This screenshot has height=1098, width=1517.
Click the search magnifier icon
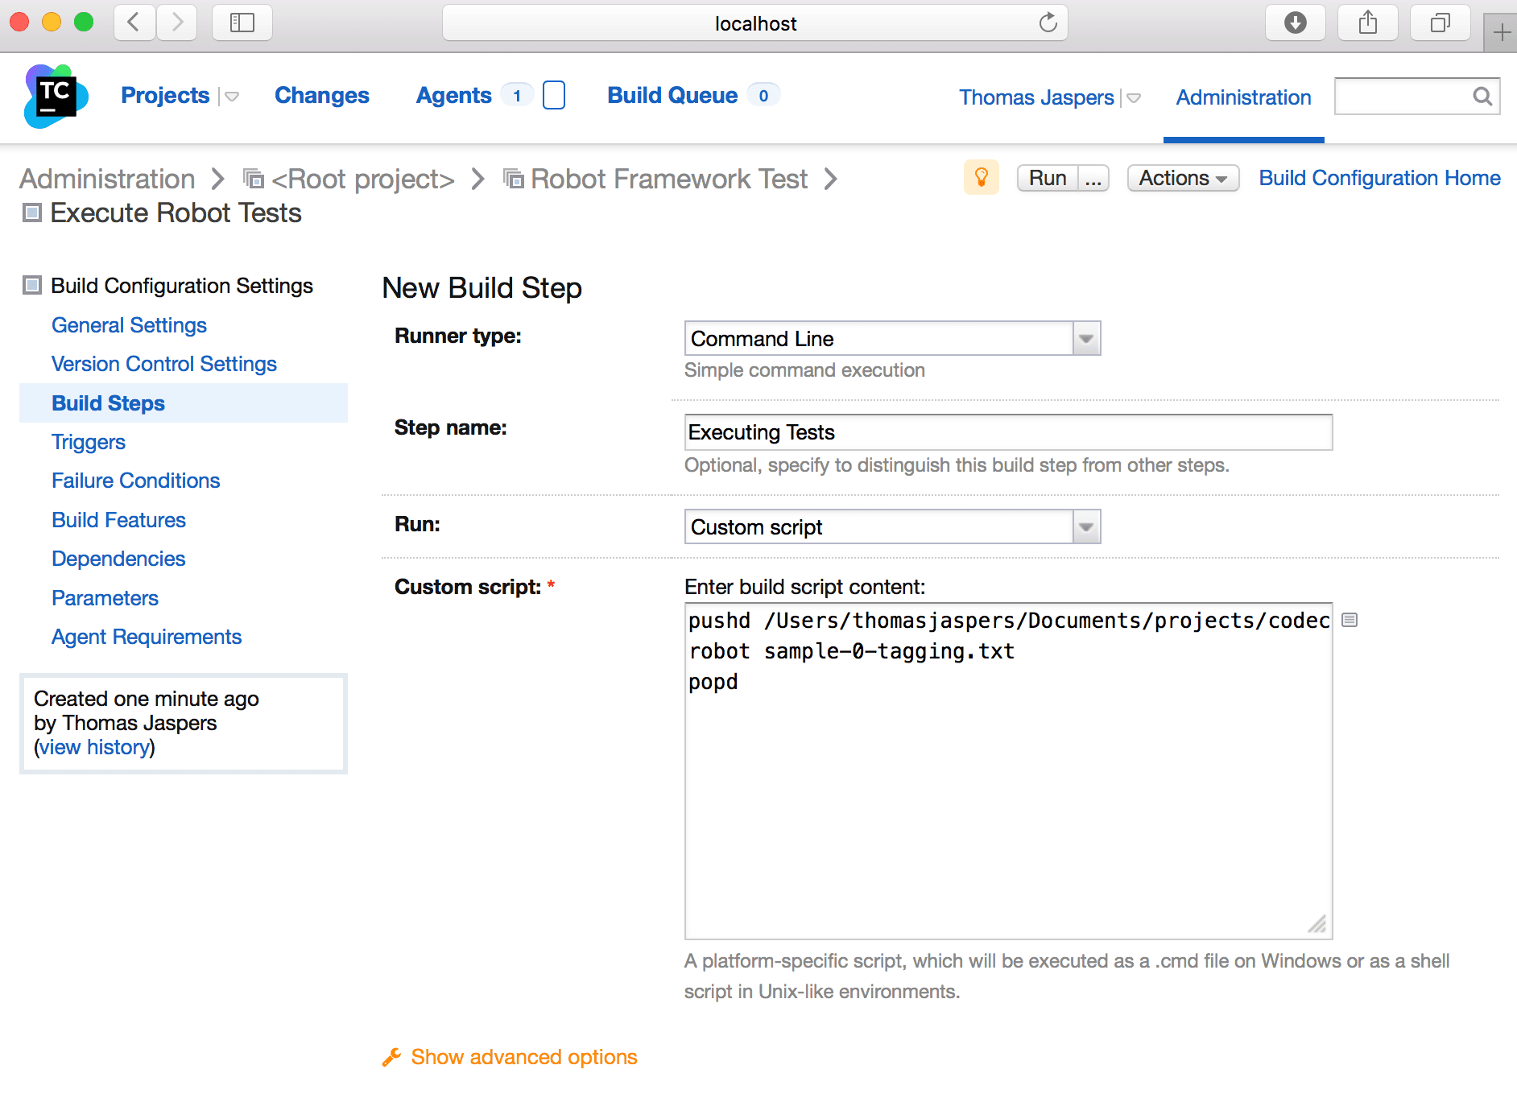[1482, 97]
